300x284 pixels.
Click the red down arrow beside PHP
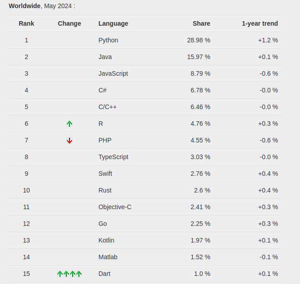click(x=69, y=140)
